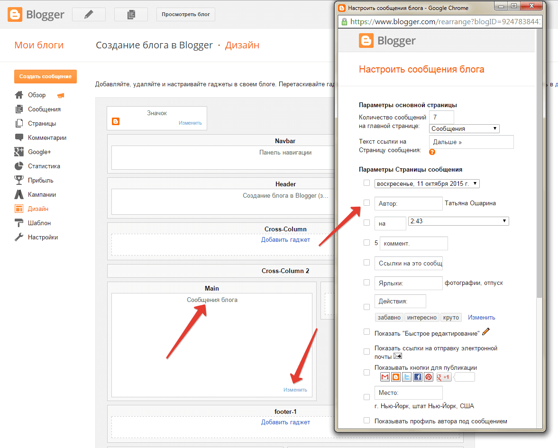
Task: Click Добавить гаджет in Cross-Column section
Action: (285, 240)
